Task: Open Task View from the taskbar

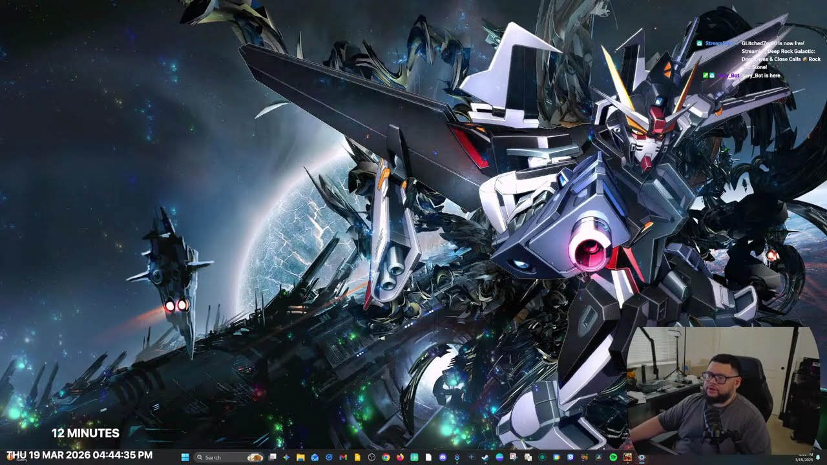Action: click(x=272, y=457)
